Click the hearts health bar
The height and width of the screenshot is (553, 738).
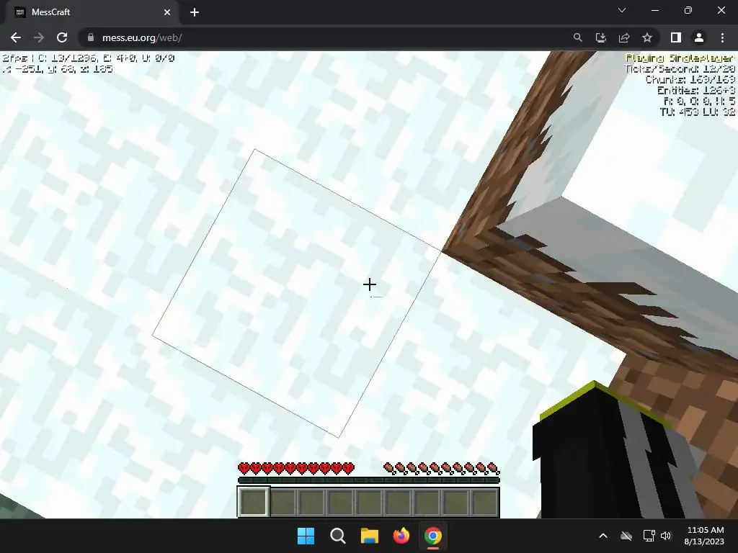[296, 468]
